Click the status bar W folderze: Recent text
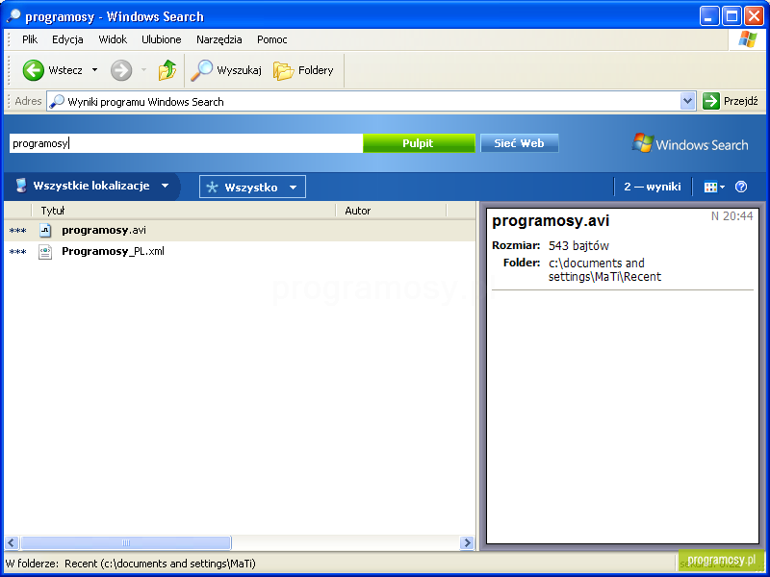The image size is (770, 577). pos(131,564)
